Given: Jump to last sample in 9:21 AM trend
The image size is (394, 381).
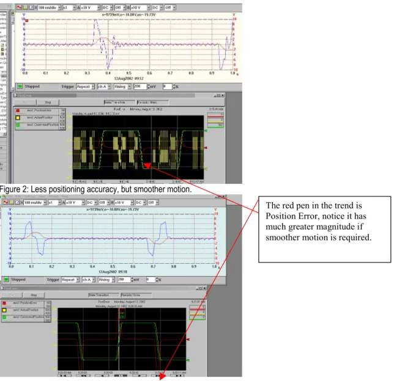Looking at the screenshot, I should click(177, 376).
